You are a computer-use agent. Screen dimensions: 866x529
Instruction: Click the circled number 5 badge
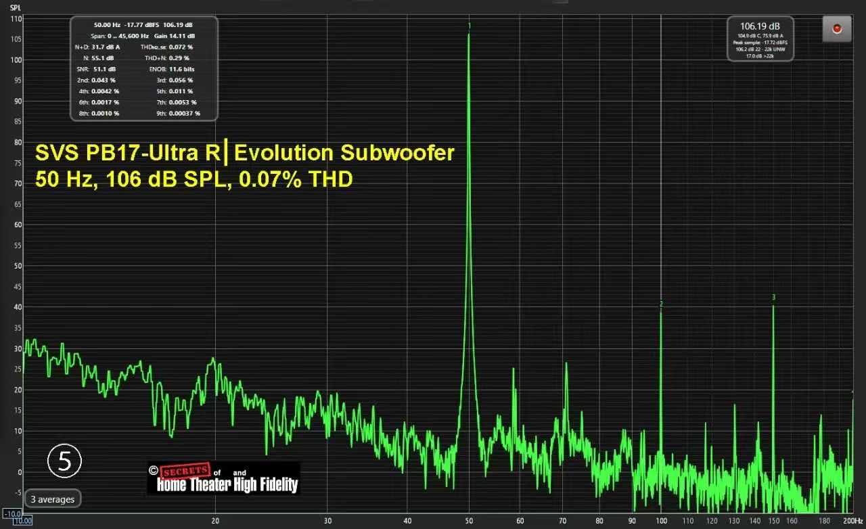pos(65,461)
